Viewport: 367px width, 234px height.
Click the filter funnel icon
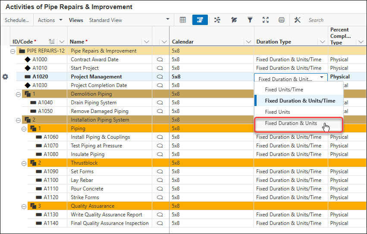[250, 20]
